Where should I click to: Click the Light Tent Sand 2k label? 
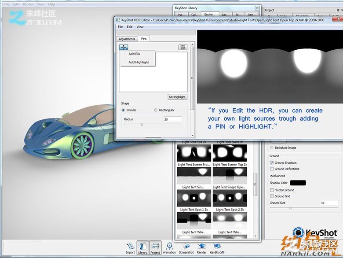pyautogui.click(x=230, y=142)
